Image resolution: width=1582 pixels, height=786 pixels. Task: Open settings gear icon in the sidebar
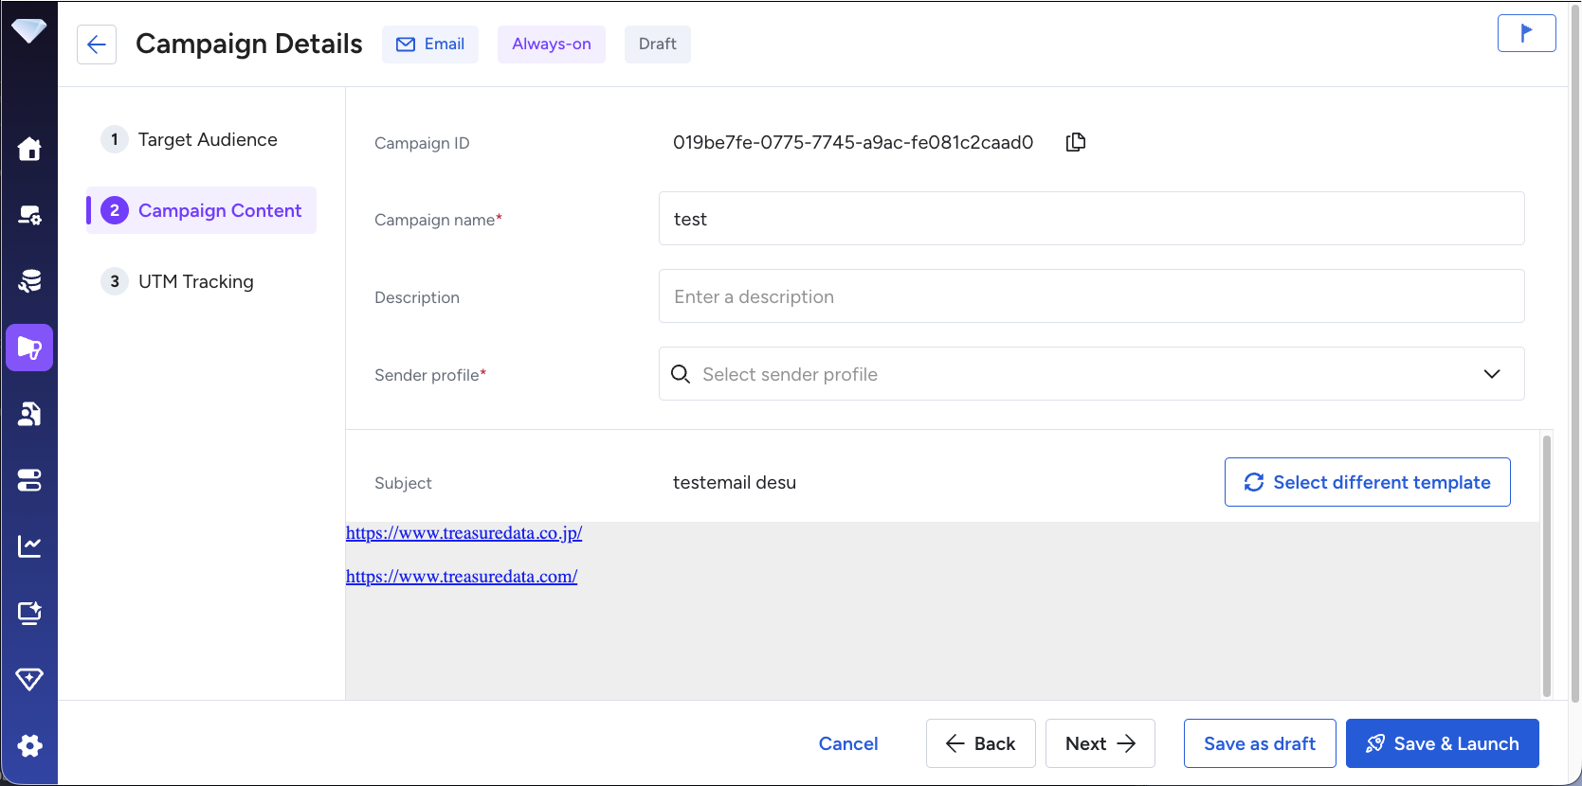click(29, 745)
